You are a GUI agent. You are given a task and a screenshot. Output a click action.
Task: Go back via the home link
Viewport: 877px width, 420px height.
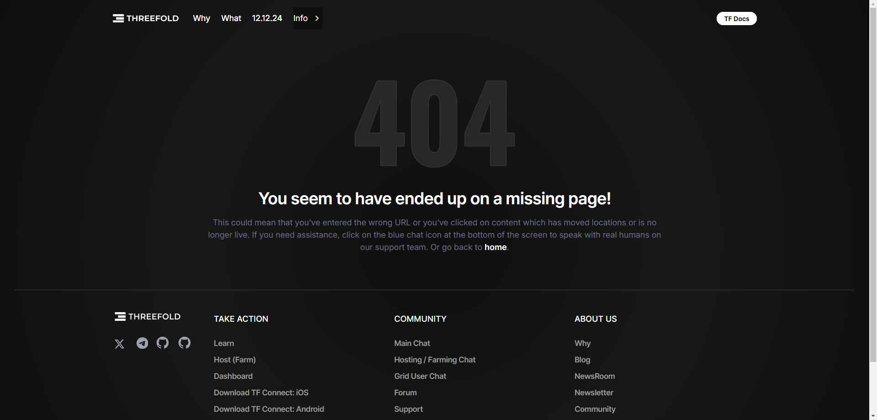pyautogui.click(x=495, y=247)
